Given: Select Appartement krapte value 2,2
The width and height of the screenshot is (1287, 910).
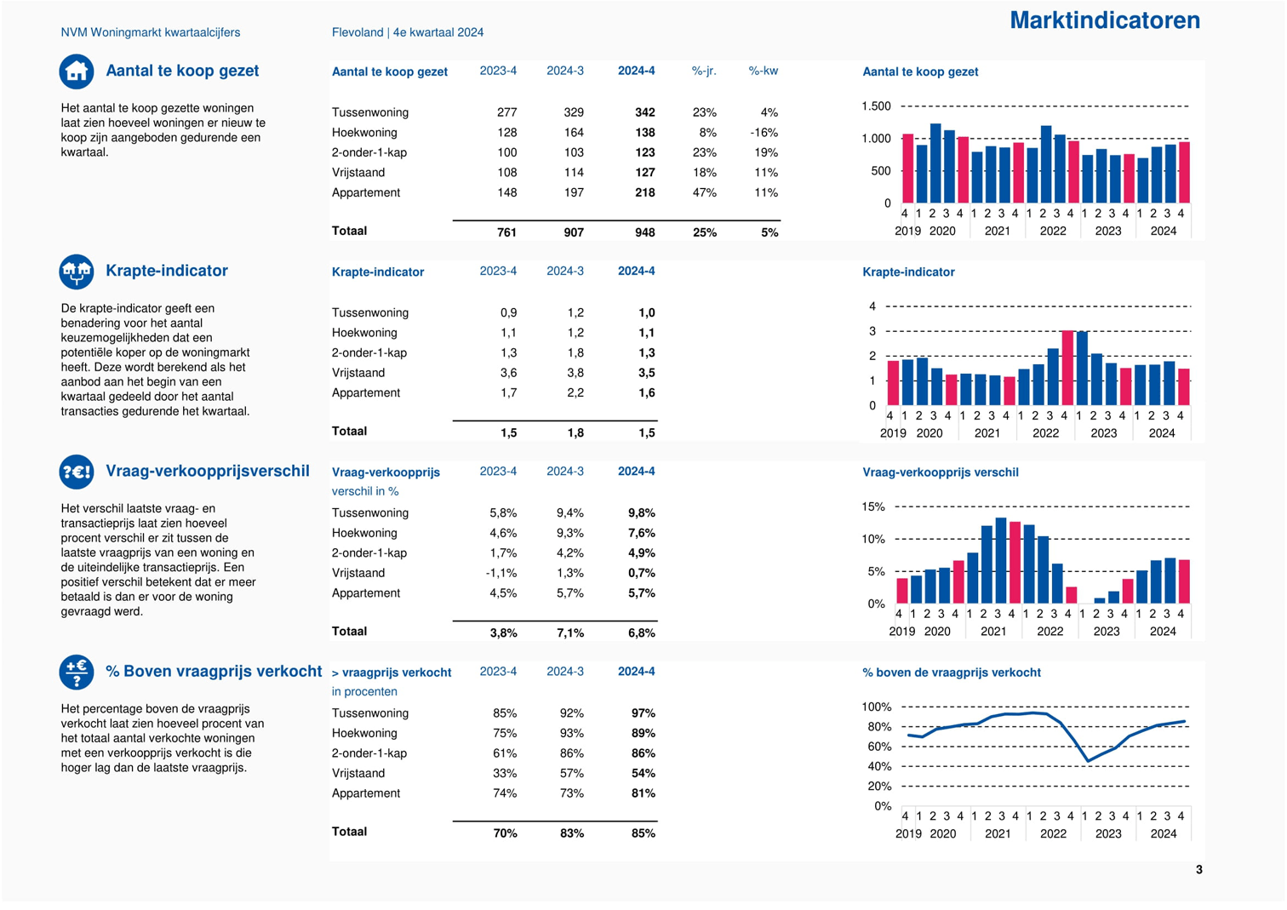Looking at the screenshot, I should click(575, 393).
